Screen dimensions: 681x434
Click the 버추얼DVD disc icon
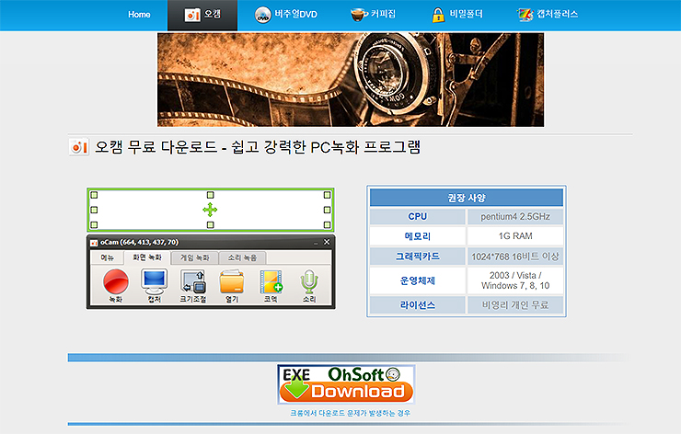pos(263,16)
